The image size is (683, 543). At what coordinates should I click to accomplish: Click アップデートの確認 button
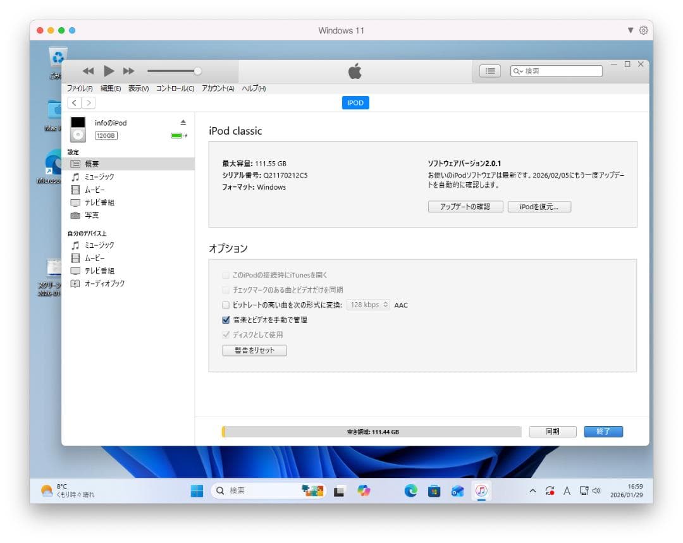point(465,207)
